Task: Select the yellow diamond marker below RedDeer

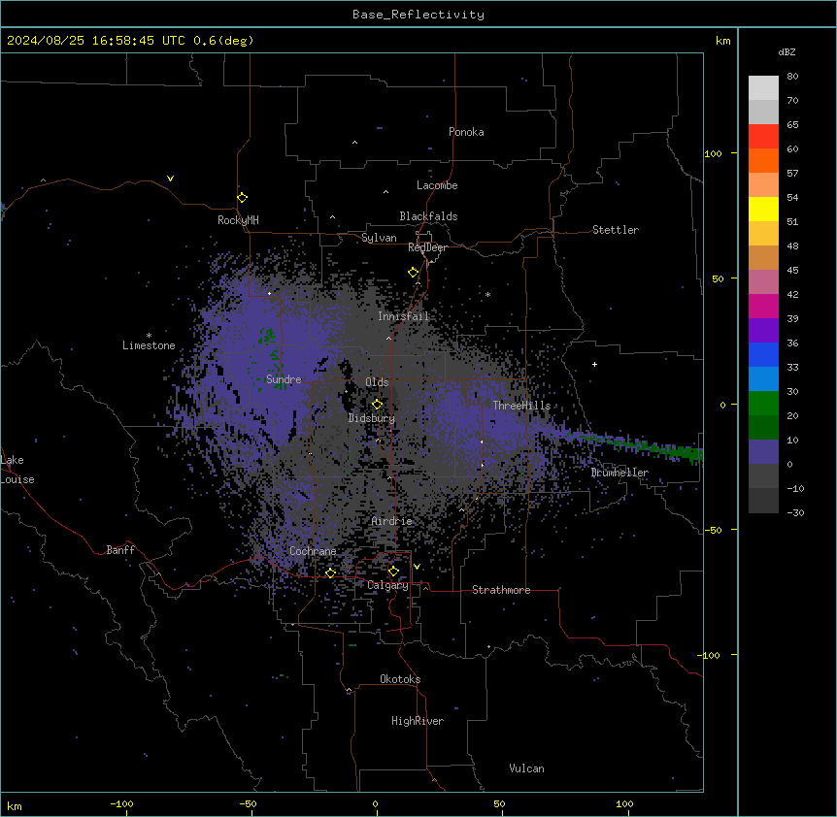Action: click(414, 273)
